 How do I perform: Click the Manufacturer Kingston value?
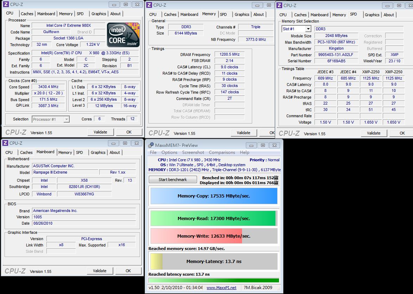(x=336, y=48)
